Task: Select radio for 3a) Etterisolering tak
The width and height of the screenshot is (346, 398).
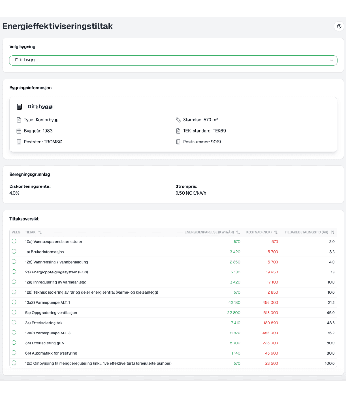Action: pos(14,322)
